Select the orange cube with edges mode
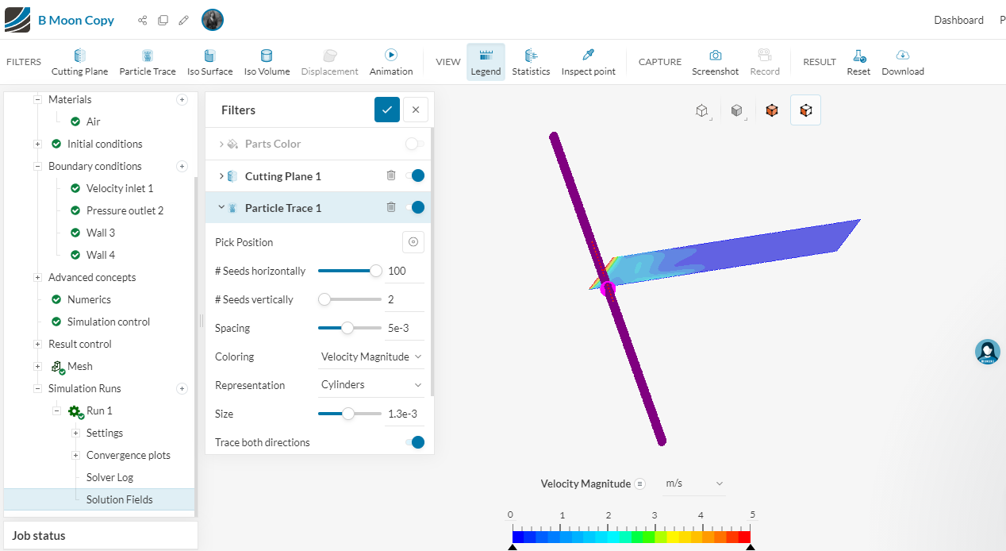 pos(806,110)
